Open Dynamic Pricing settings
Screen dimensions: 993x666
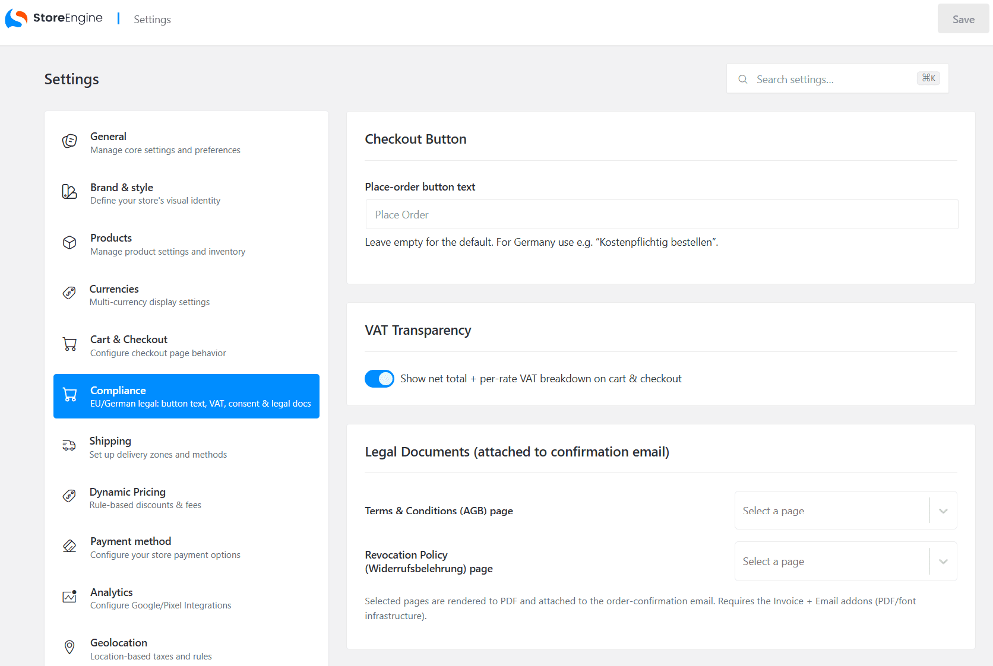[186, 498]
